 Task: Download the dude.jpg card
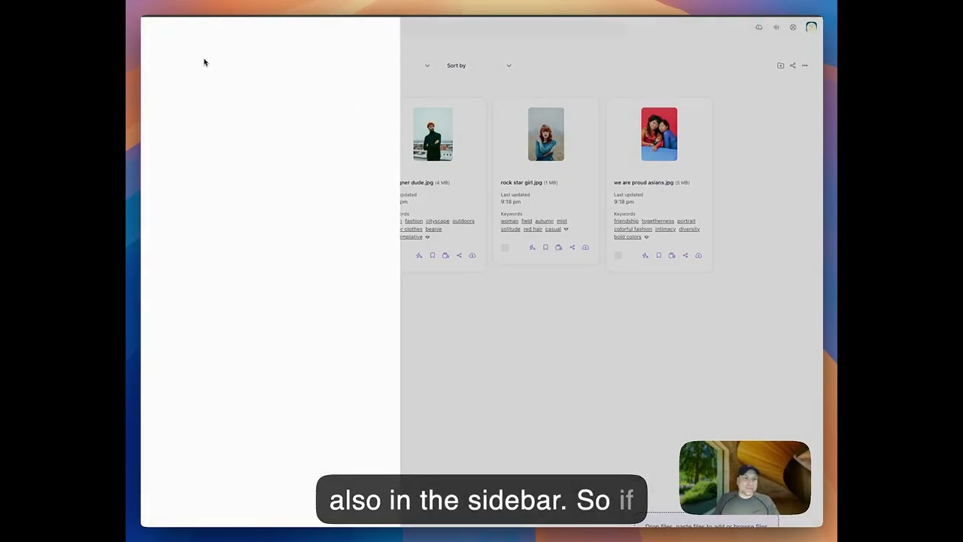pos(472,256)
